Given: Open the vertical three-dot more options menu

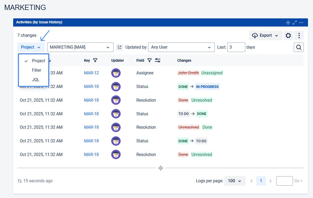Looking at the screenshot, I should 299,35.
